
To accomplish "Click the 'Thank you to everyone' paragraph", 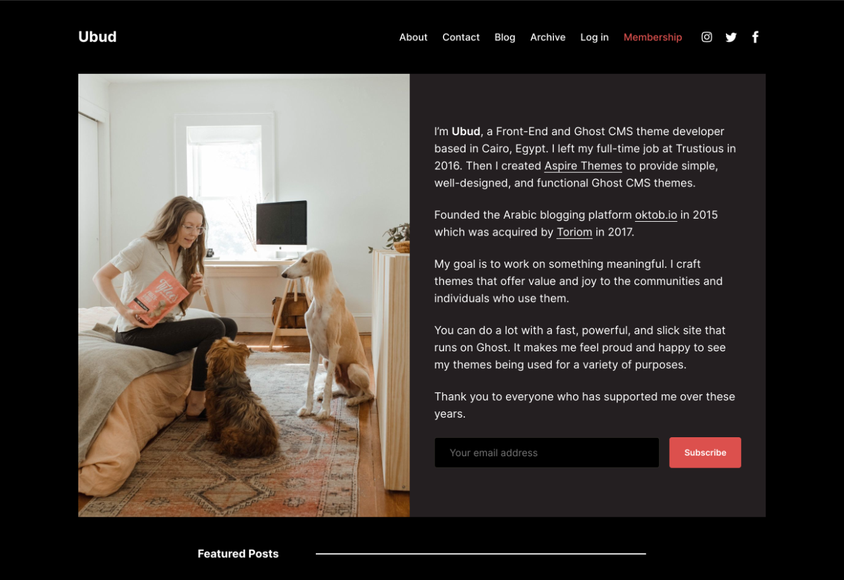I will tap(584, 405).
